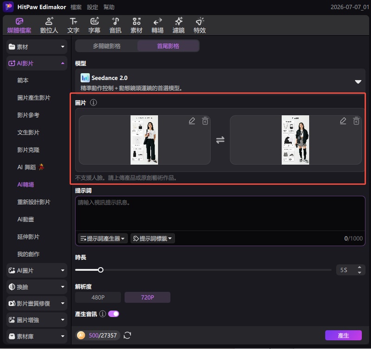371x349 pixels.
Task: Delete the first frame image
Action: point(205,121)
